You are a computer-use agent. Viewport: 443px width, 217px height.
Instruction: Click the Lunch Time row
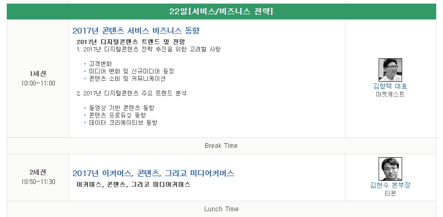pyautogui.click(x=221, y=209)
